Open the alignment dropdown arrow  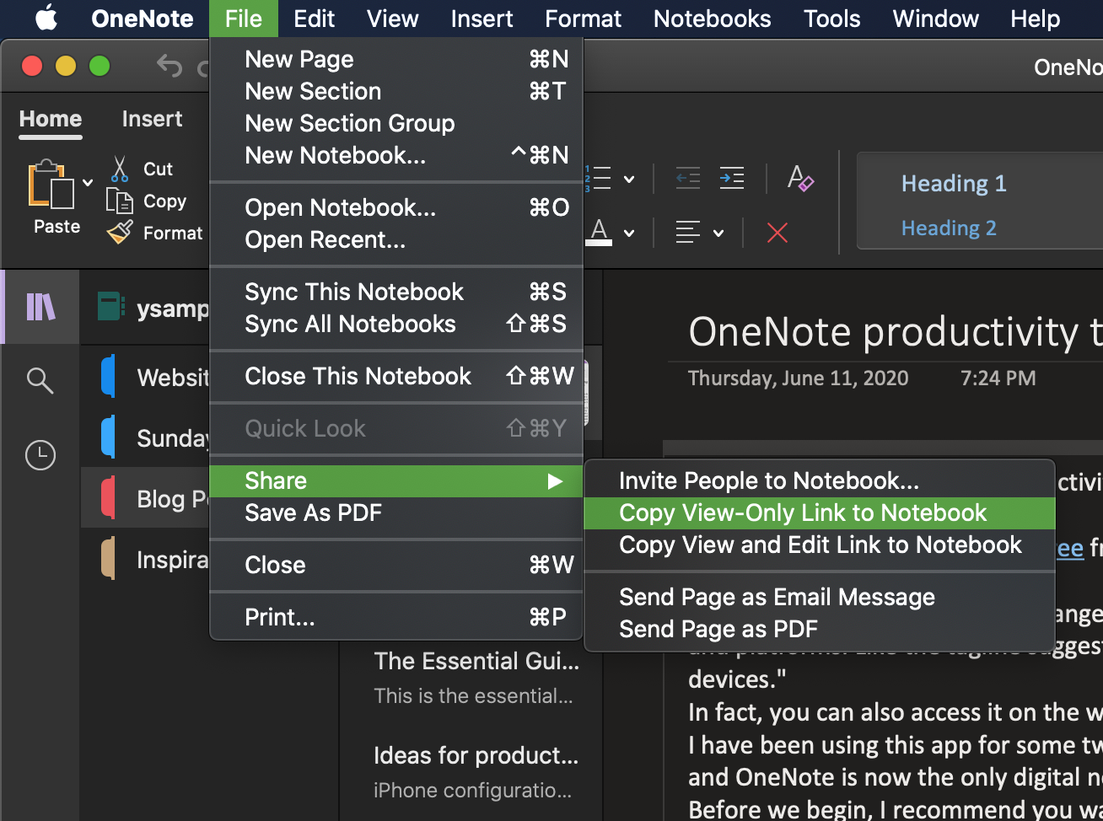(x=718, y=233)
